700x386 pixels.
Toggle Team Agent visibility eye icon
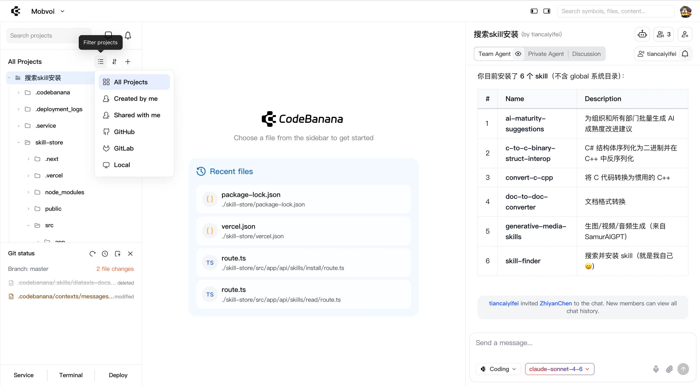pos(518,54)
